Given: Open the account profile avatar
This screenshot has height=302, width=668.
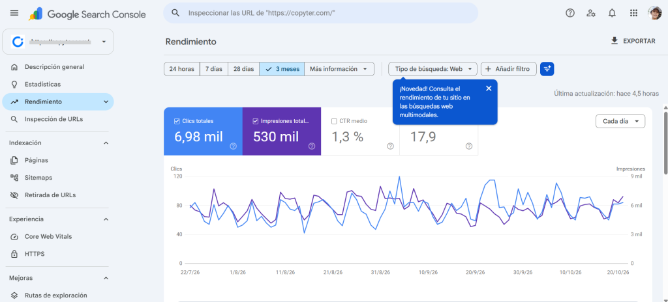Looking at the screenshot, I should 654,13.
